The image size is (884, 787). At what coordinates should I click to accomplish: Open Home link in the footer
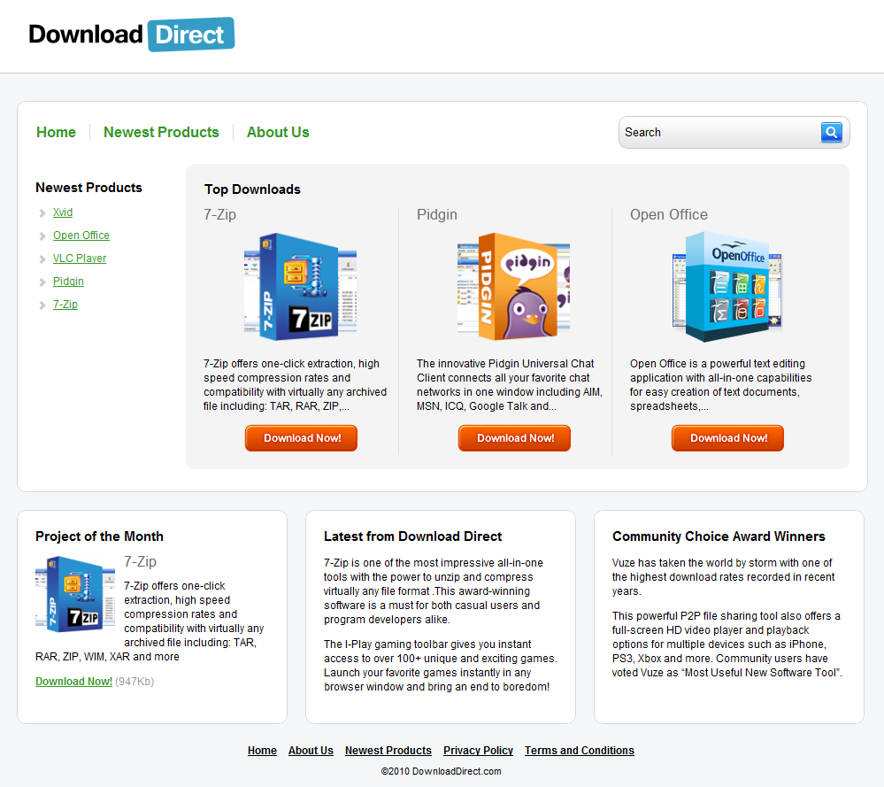coord(262,751)
